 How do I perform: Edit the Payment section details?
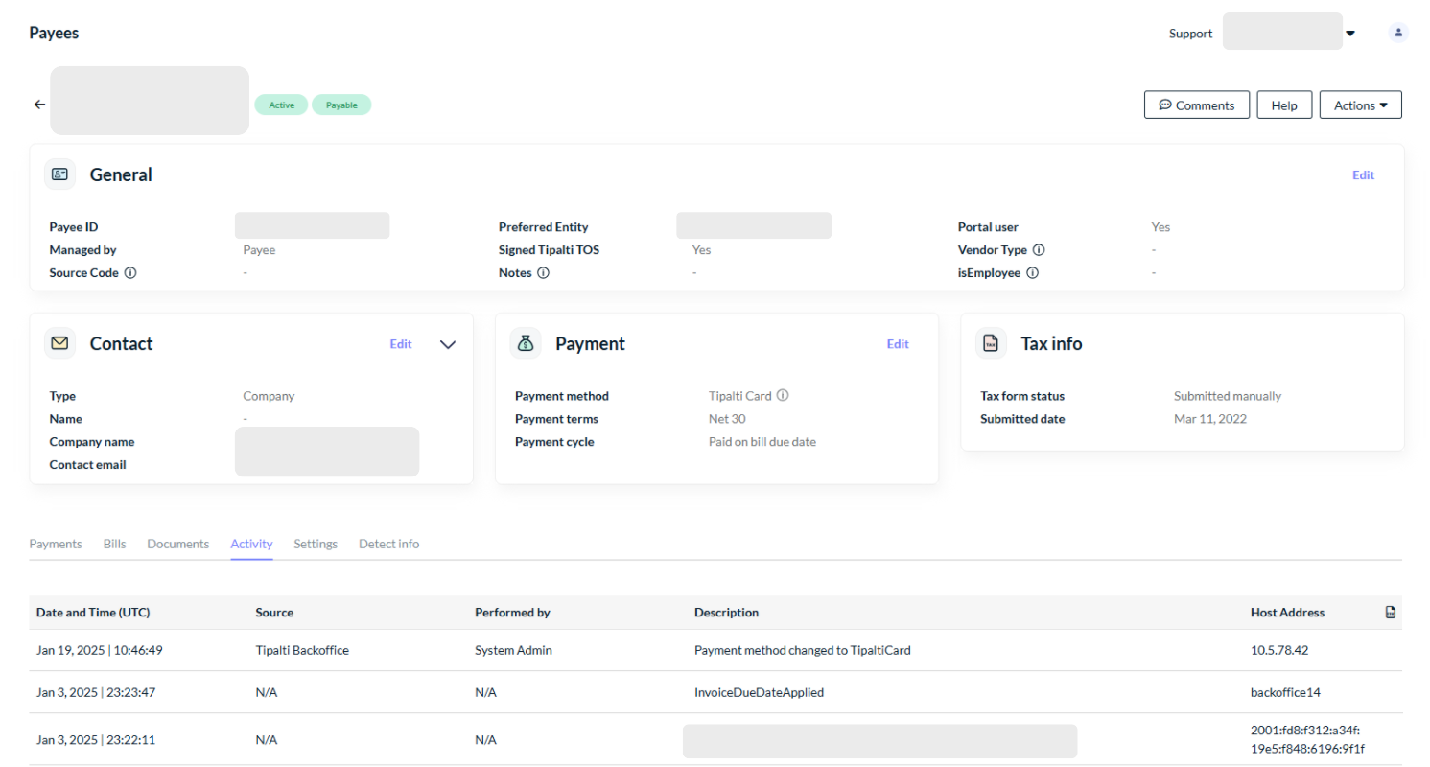click(x=897, y=344)
